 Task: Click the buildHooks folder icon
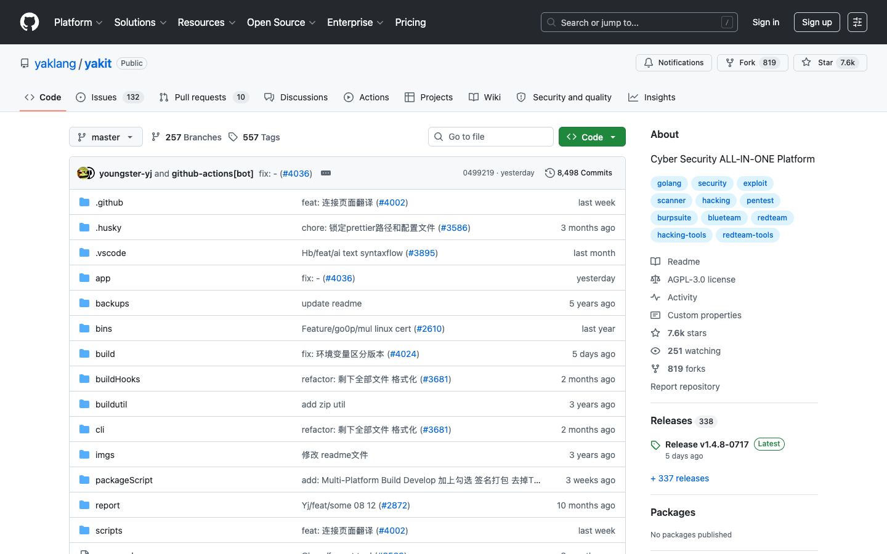84,379
